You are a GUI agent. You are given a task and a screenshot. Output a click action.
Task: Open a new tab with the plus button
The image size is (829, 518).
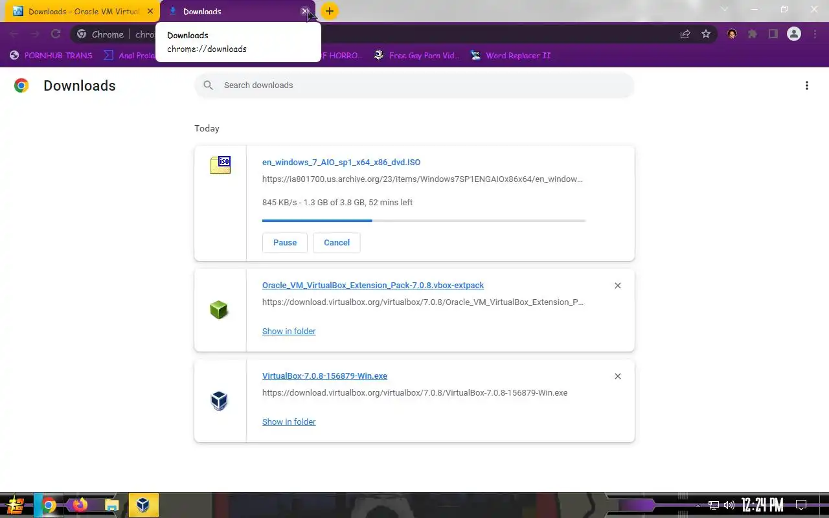[330, 11]
